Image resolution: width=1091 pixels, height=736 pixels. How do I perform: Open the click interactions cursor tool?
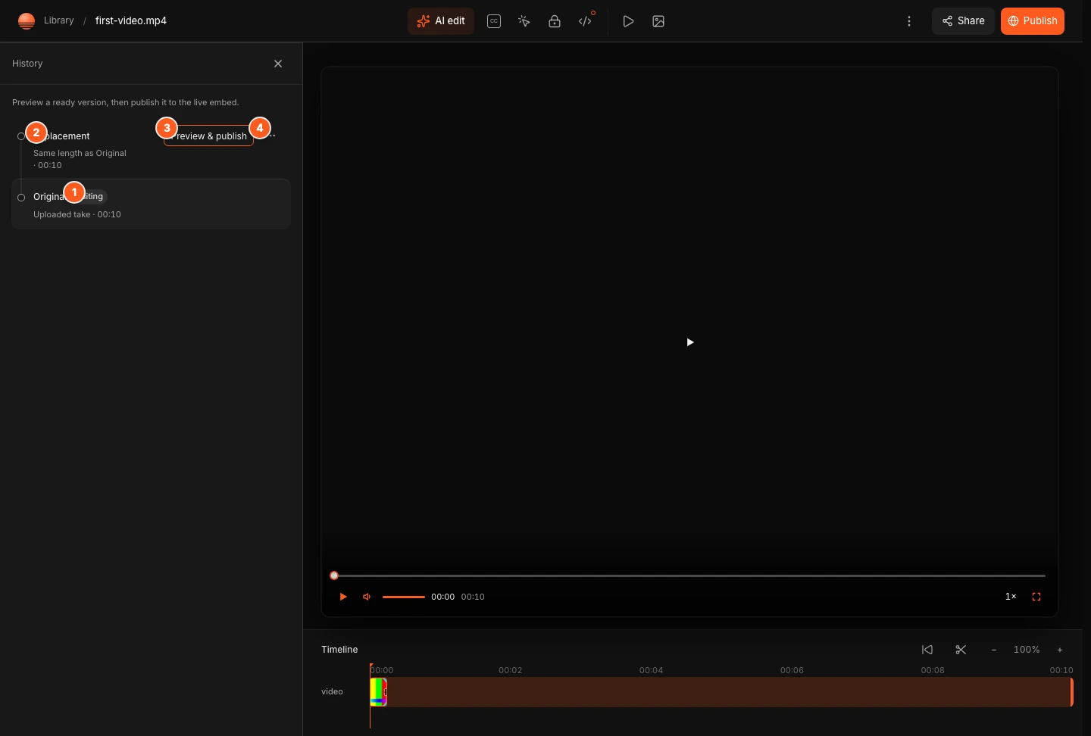pos(524,21)
